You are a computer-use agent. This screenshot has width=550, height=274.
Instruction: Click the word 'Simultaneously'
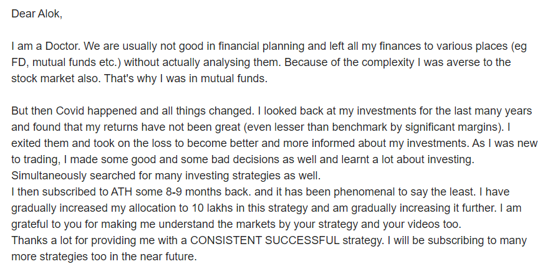(49, 175)
